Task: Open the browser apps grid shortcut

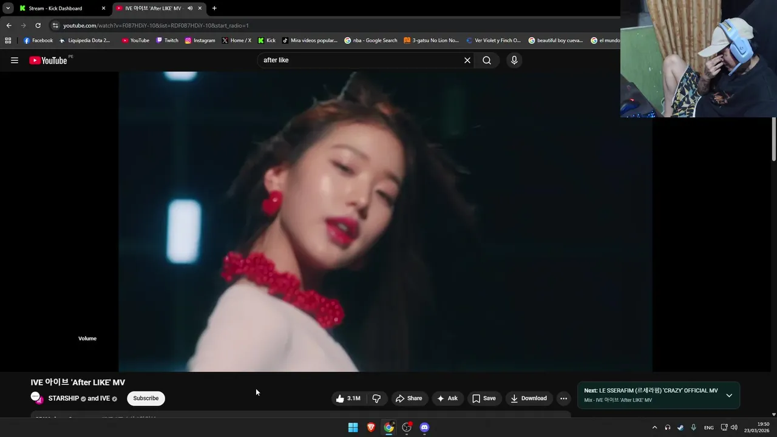Action: (x=8, y=41)
